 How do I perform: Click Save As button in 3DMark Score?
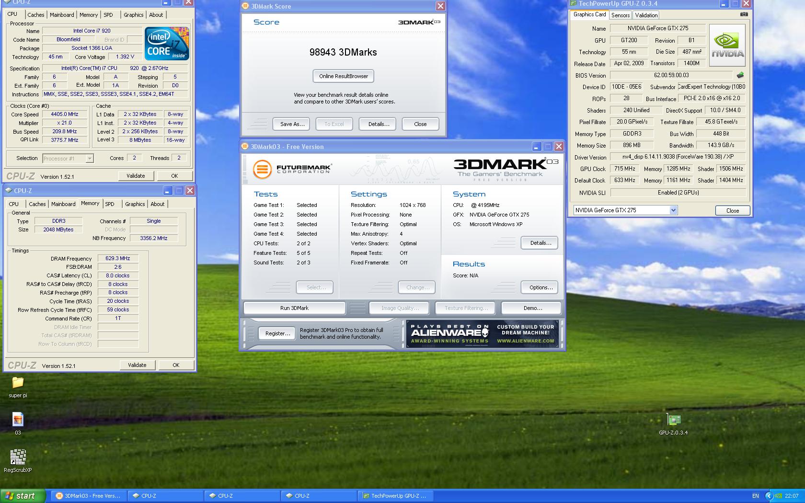click(x=292, y=124)
